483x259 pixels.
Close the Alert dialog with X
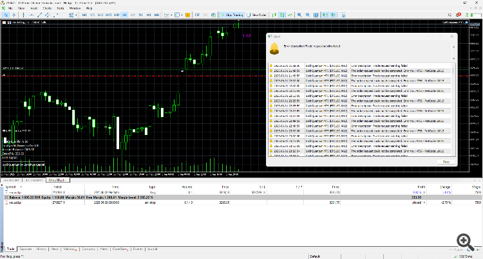click(451, 36)
